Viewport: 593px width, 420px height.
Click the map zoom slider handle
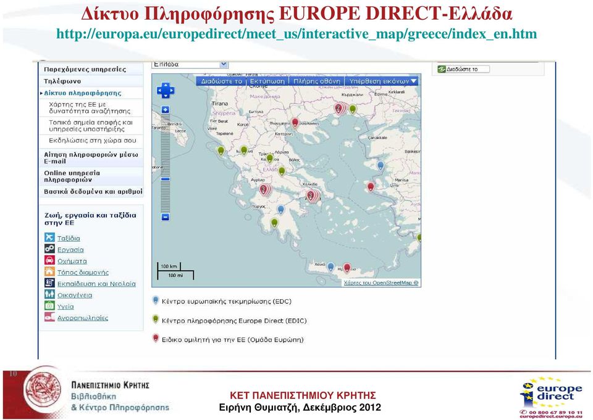[166, 179]
